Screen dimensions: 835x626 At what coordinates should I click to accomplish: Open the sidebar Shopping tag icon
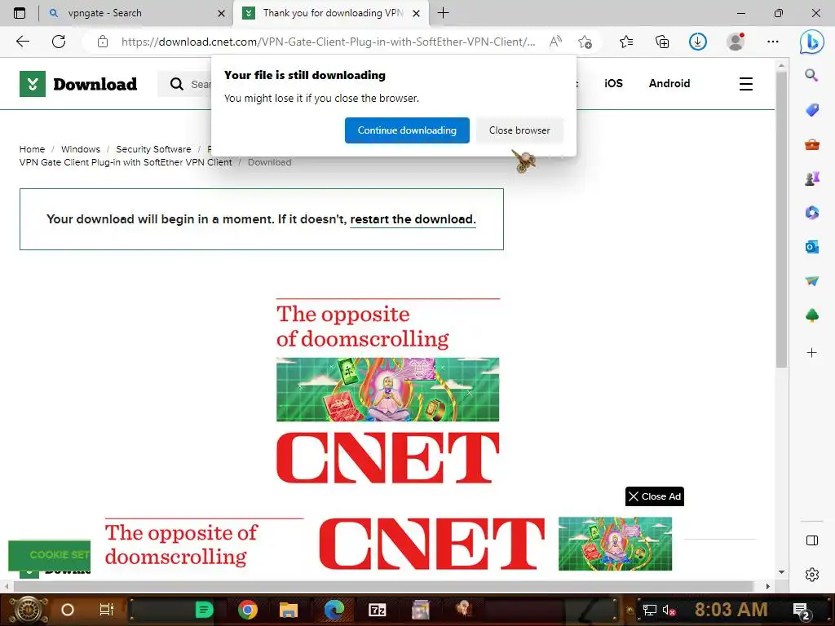pos(811,110)
